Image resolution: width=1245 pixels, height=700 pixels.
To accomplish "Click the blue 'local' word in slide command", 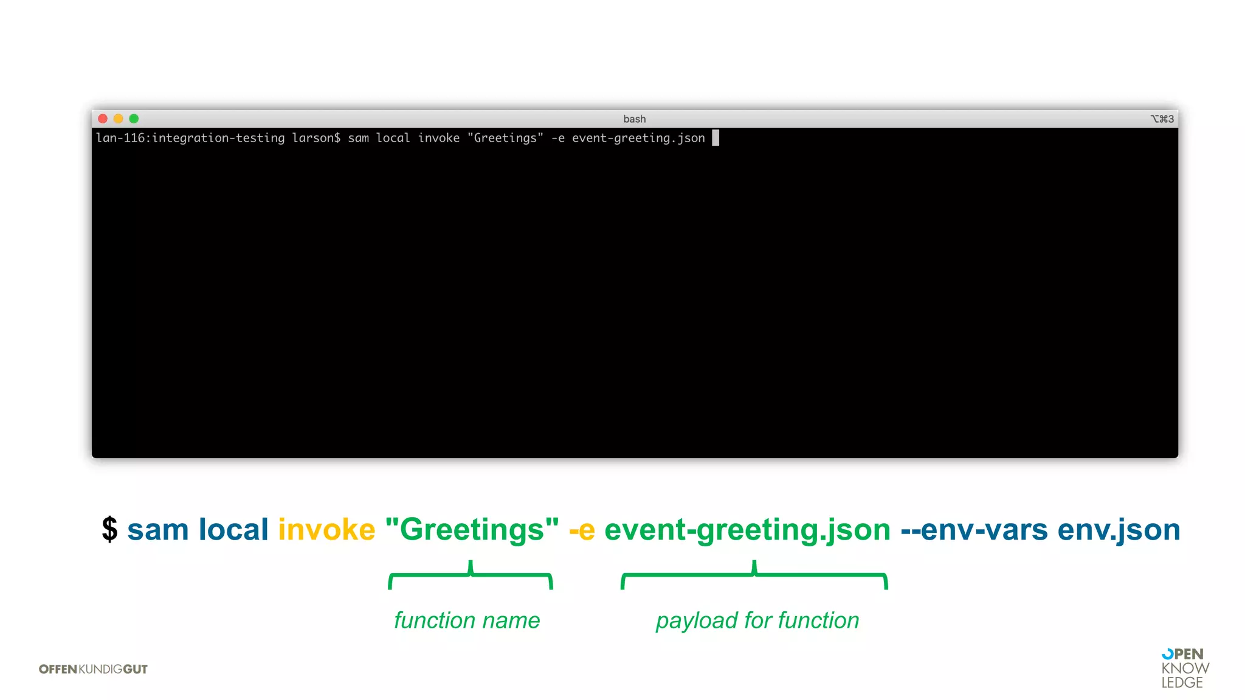I will coord(233,529).
